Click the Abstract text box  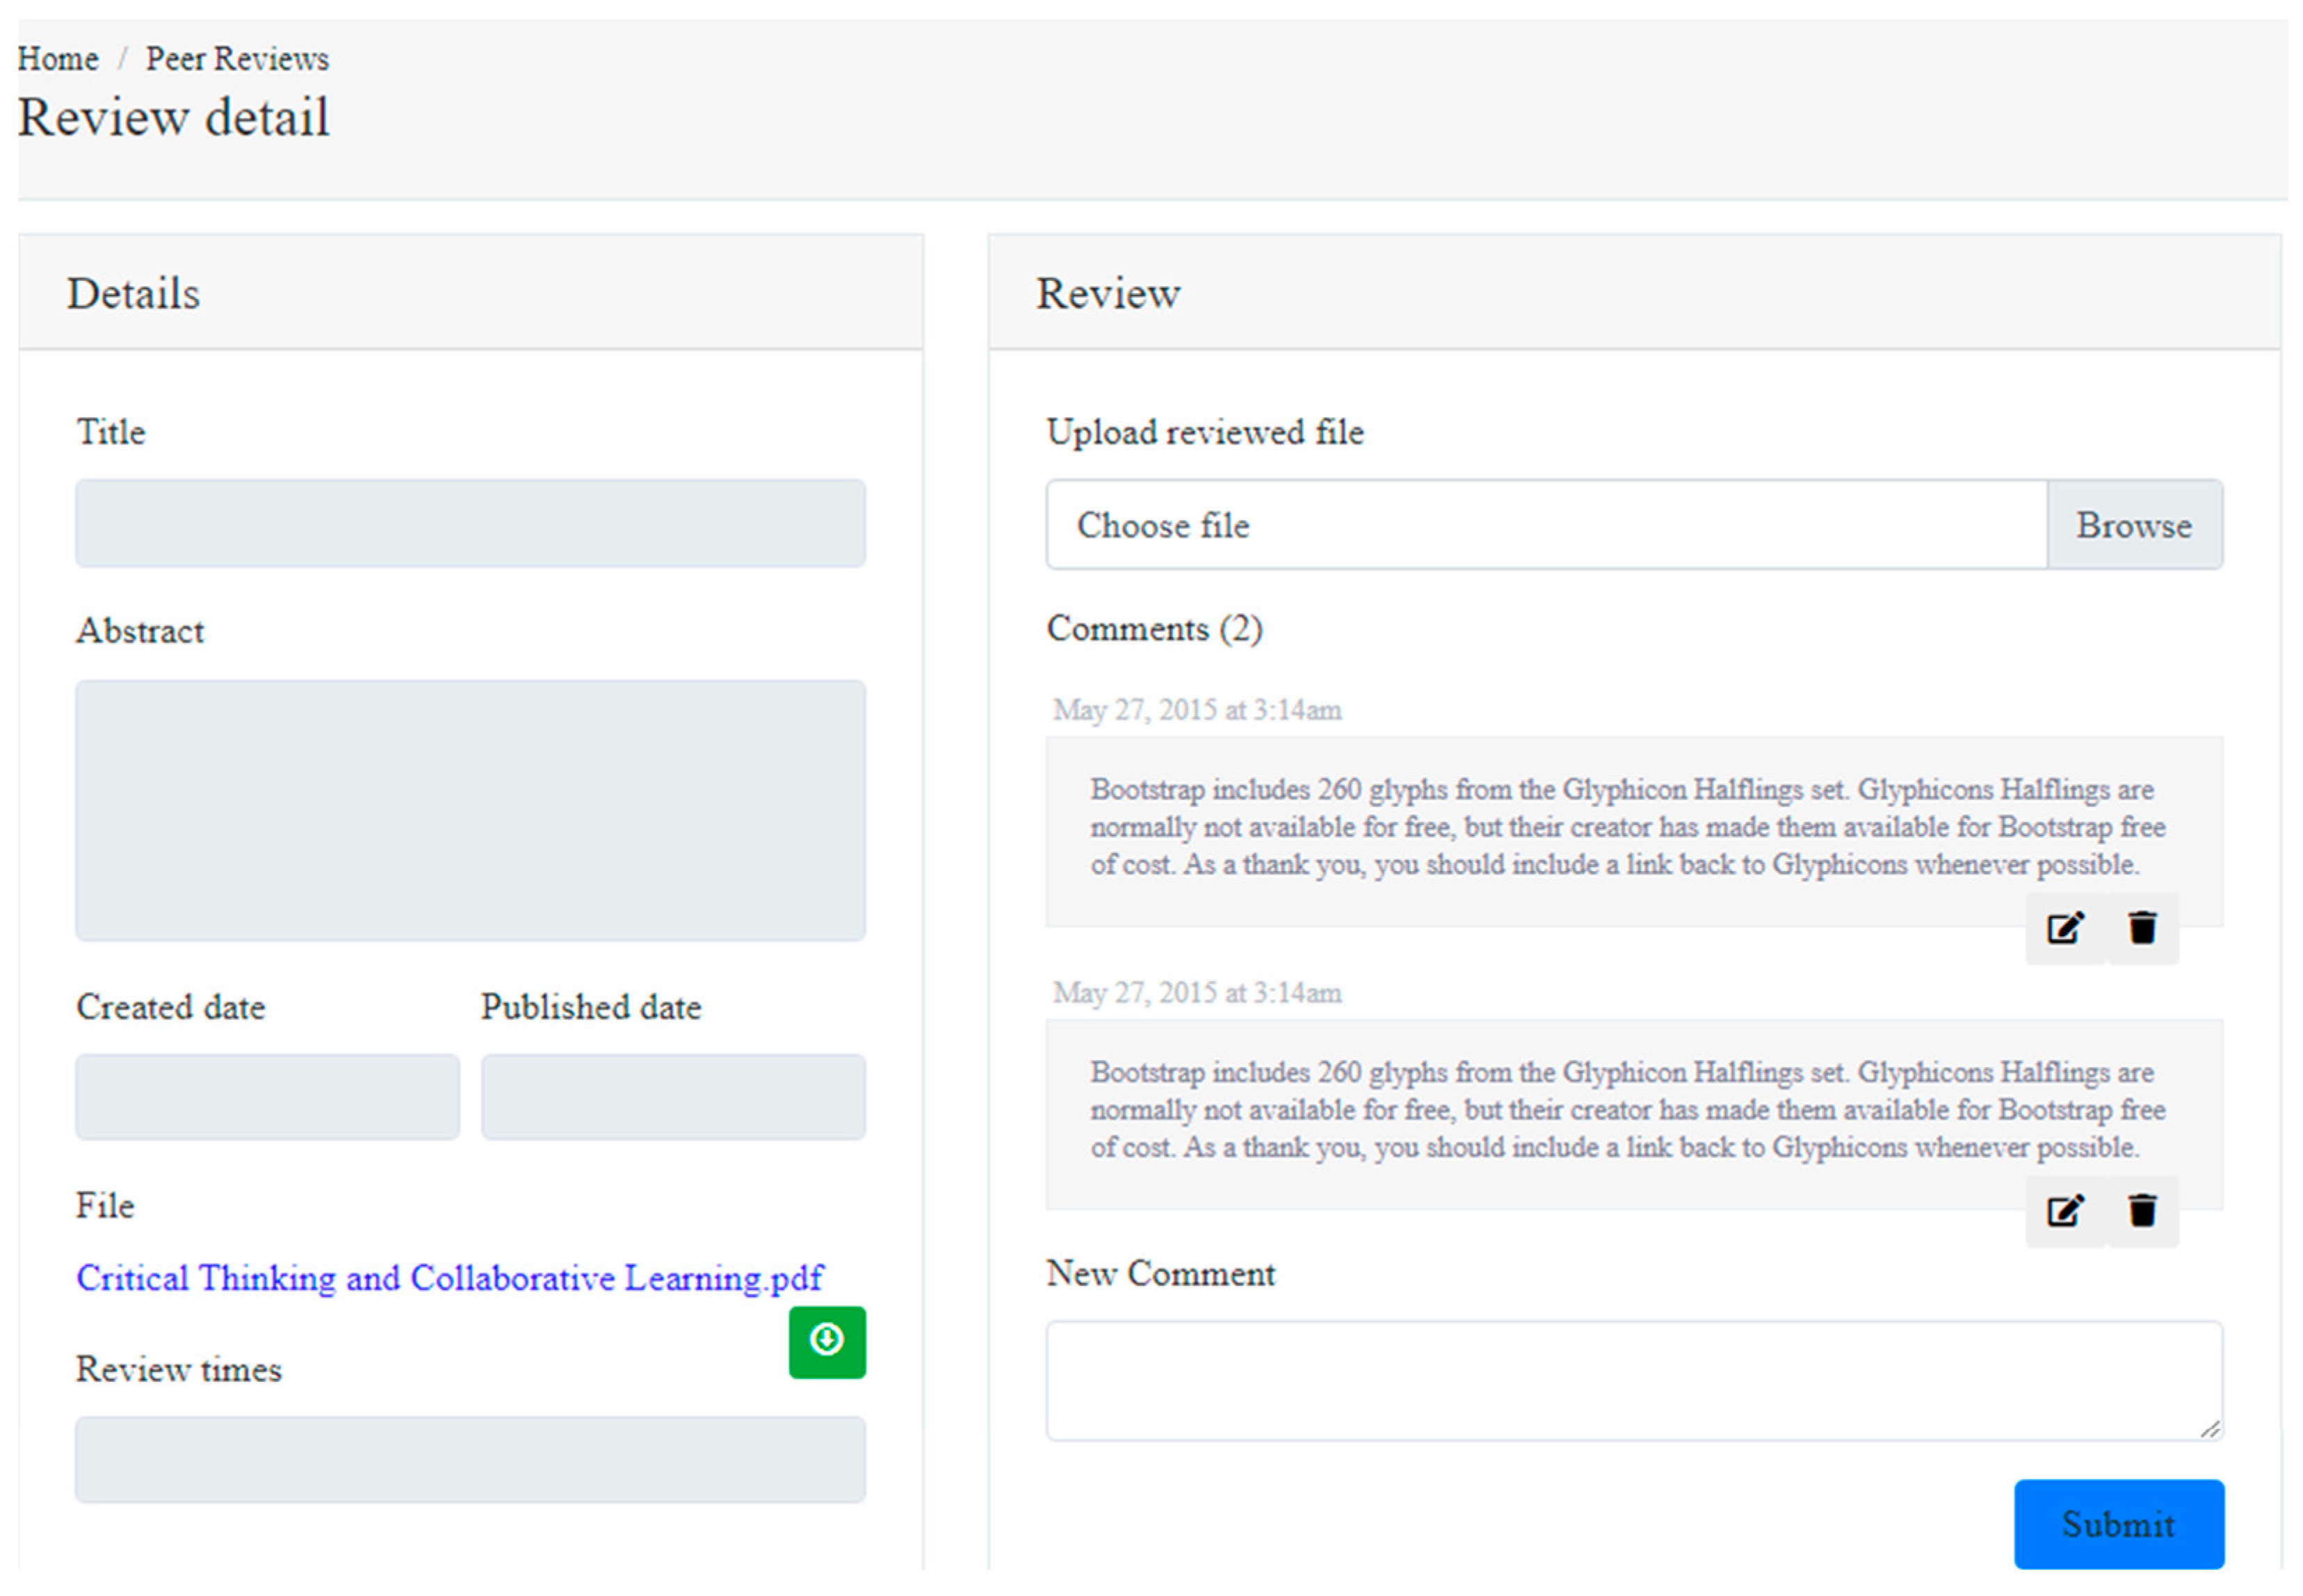[470, 810]
